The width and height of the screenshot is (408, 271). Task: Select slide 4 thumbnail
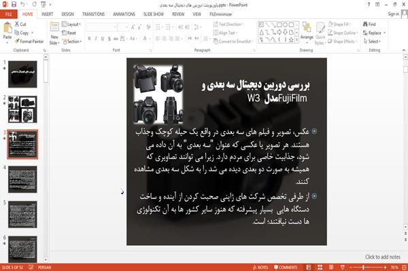point(22,179)
